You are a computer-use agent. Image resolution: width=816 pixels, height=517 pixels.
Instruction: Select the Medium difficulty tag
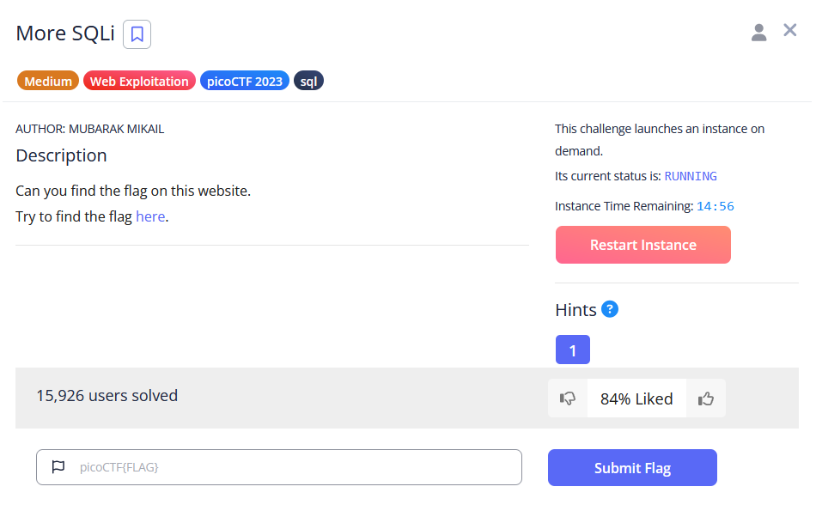click(48, 82)
